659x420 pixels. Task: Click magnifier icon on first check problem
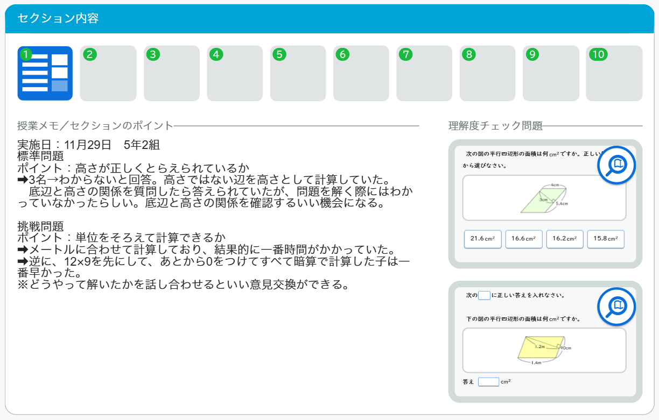(x=616, y=165)
